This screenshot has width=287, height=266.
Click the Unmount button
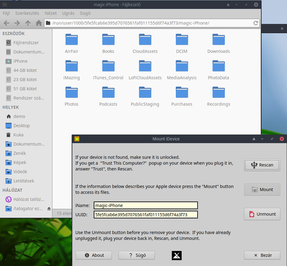click(262, 214)
